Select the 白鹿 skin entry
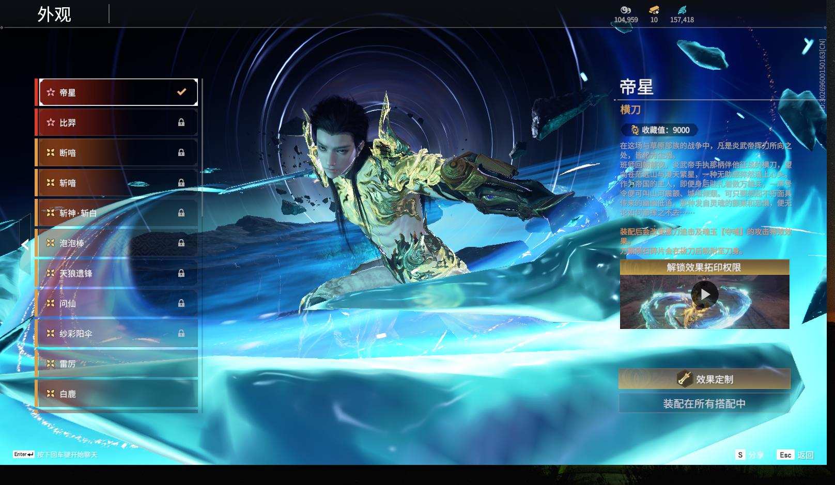 pyautogui.click(x=118, y=394)
